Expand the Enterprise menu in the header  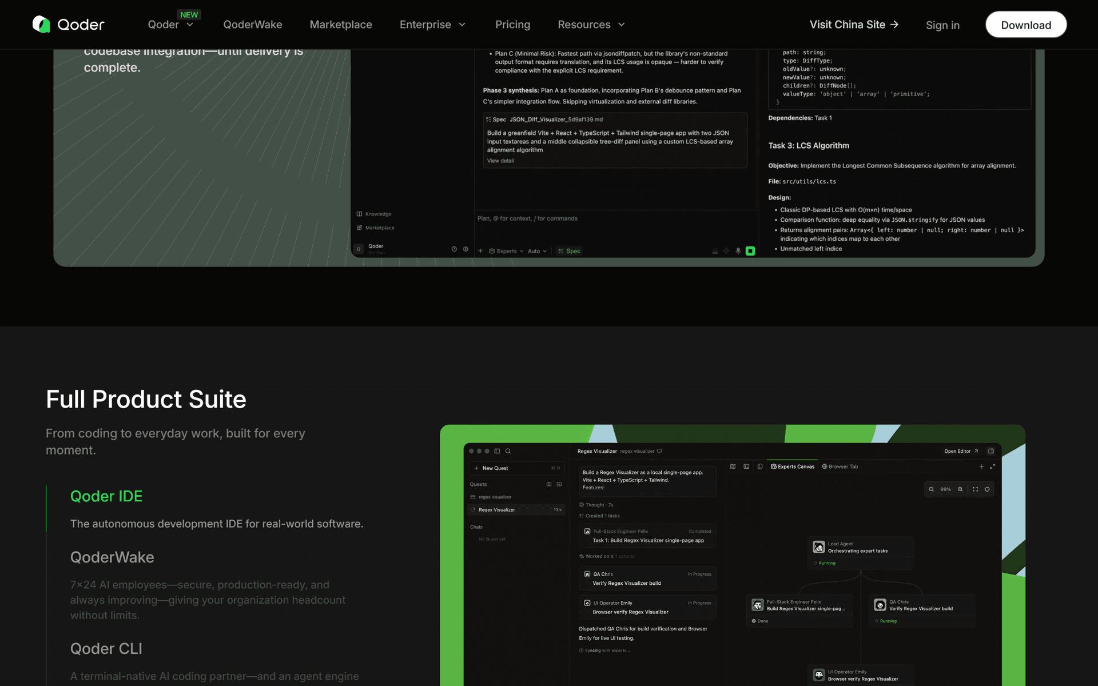pos(433,25)
